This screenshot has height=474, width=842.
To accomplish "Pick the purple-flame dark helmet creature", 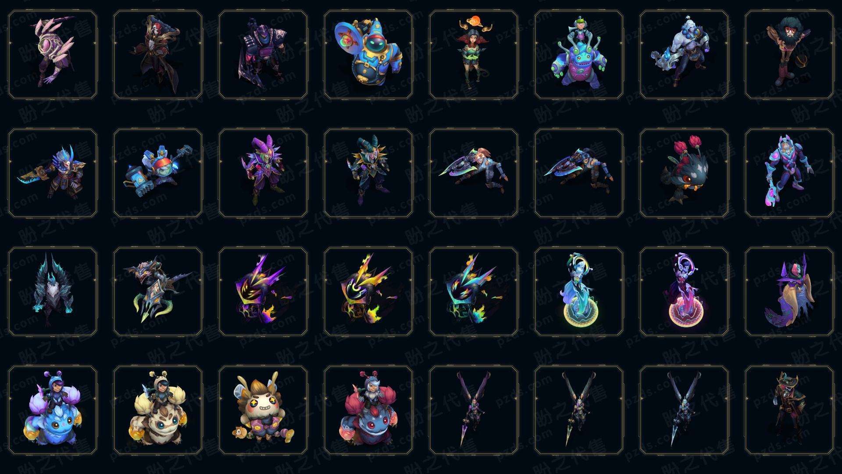I will (x=263, y=291).
